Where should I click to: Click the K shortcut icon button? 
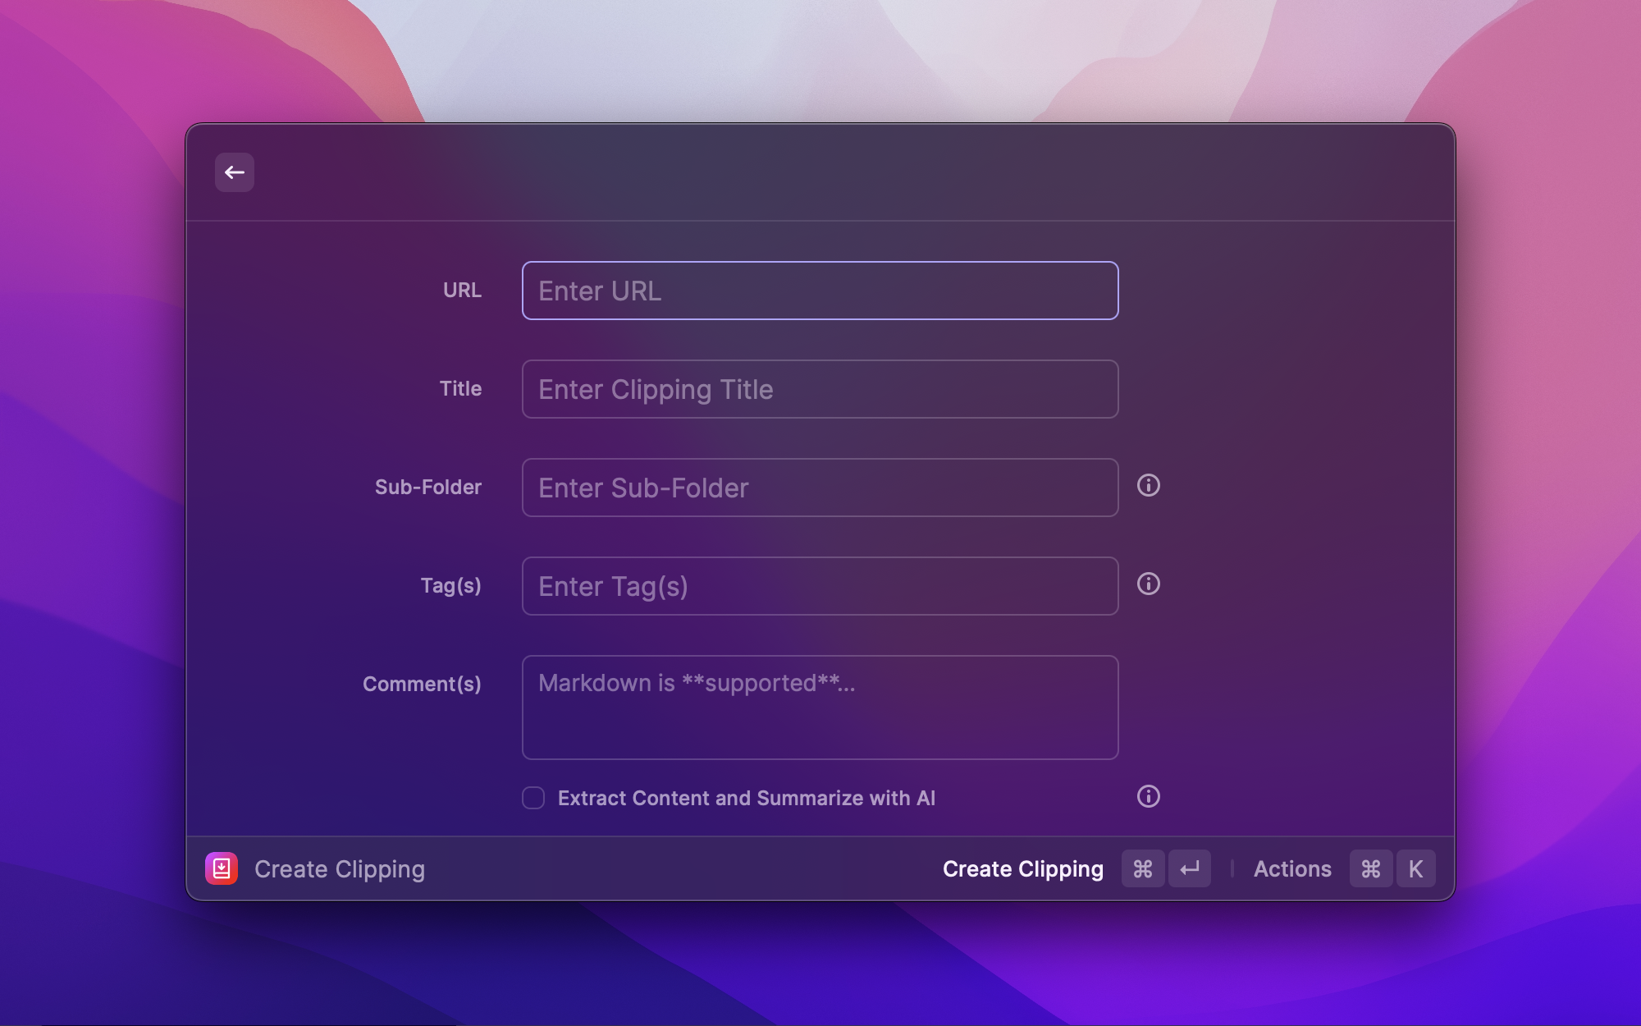1415,868
